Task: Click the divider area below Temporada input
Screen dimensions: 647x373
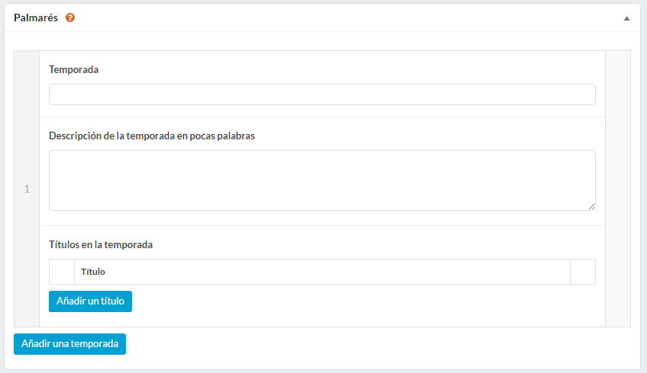Action: click(322, 117)
